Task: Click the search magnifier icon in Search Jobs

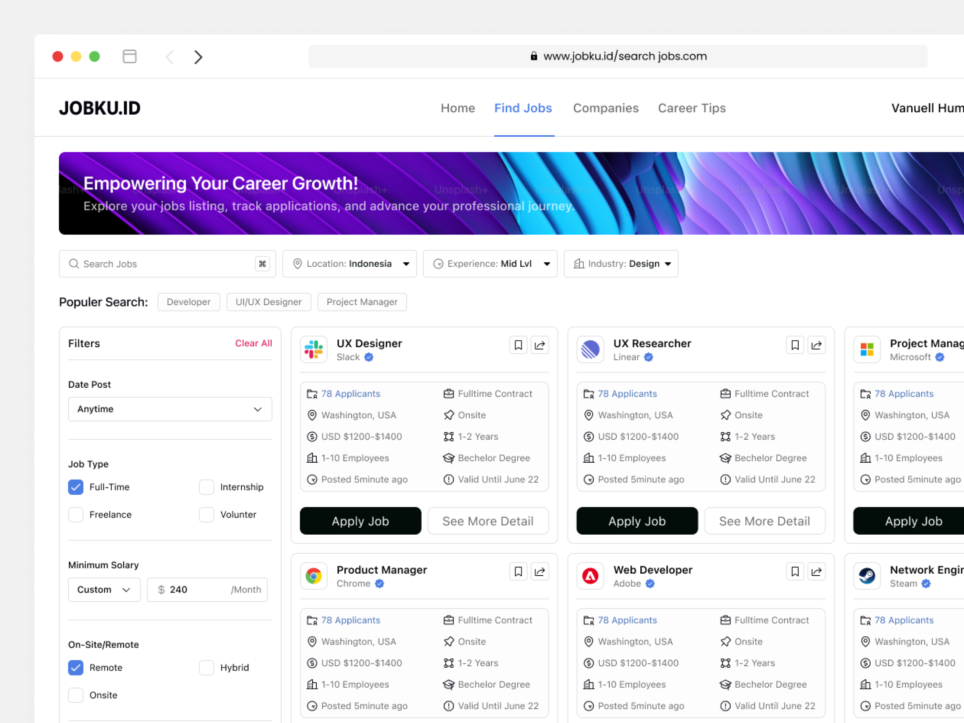Action: [73, 264]
